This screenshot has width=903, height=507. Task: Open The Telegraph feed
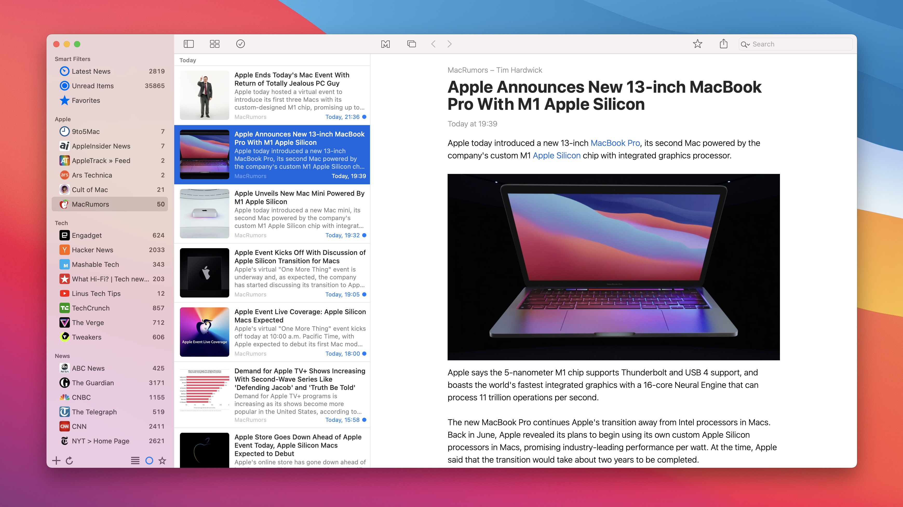(x=110, y=412)
